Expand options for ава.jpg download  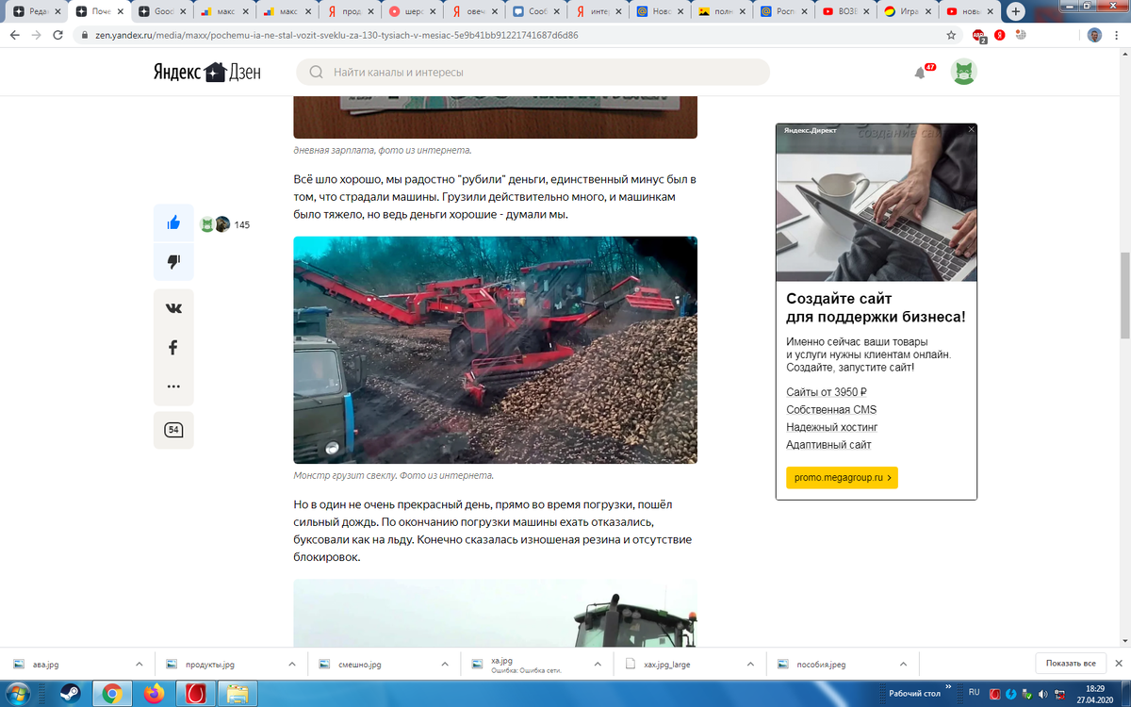(x=139, y=664)
